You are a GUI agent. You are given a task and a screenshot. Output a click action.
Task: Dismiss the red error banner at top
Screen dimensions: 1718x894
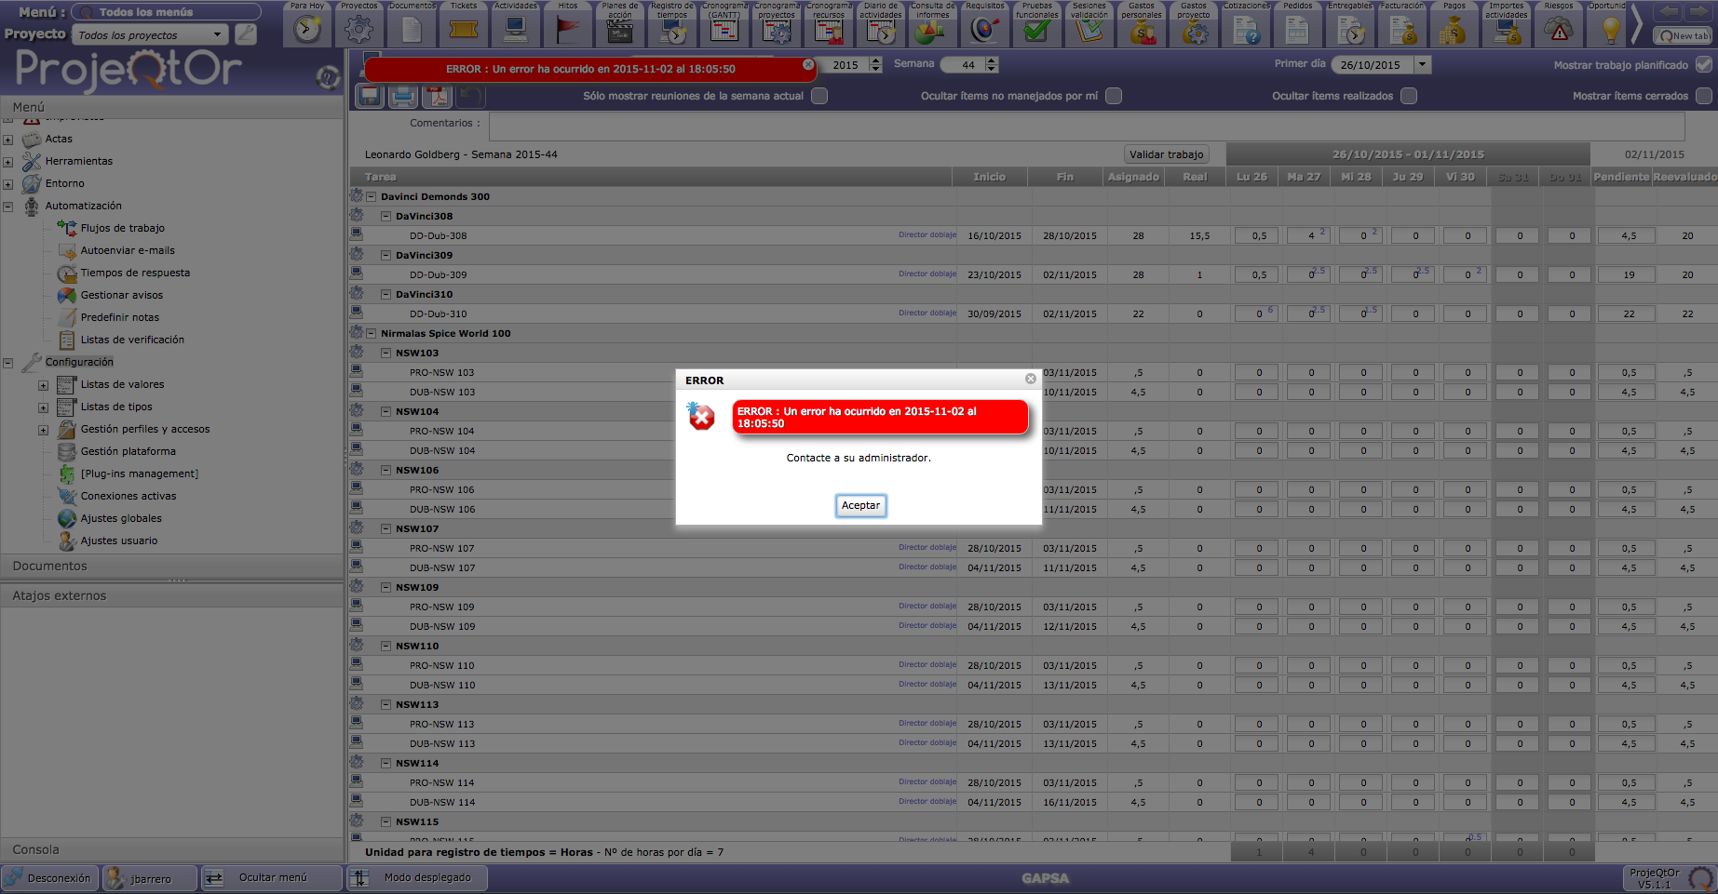point(808,65)
